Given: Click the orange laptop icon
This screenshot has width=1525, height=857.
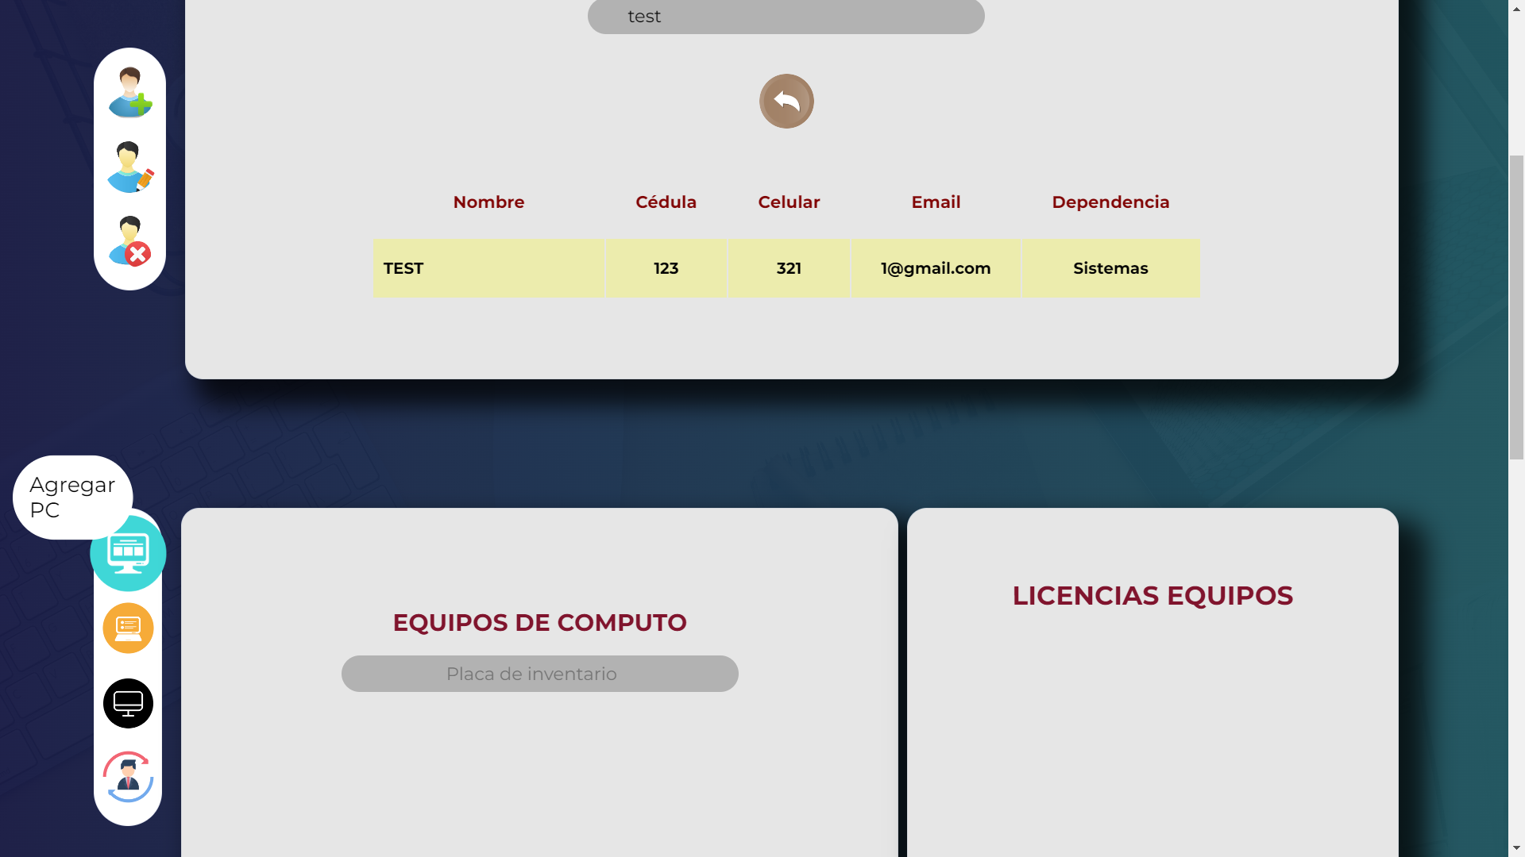Looking at the screenshot, I should [128, 628].
